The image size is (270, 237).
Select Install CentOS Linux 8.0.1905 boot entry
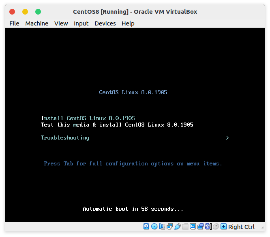pos(88,118)
